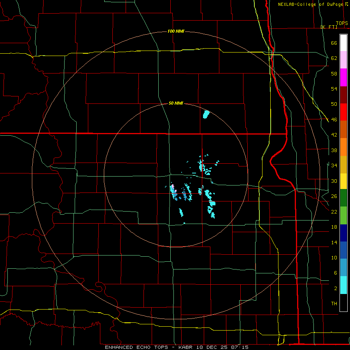This screenshot has height=350, width=350.
Task: Click the 100 NMI range ring label
Action: coord(176,31)
